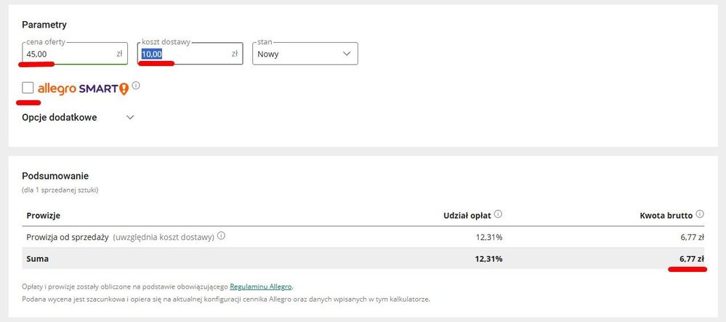Click the bold 6,77 zł total amount
The height and width of the screenshot is (322, 726).
coord(691,258)
